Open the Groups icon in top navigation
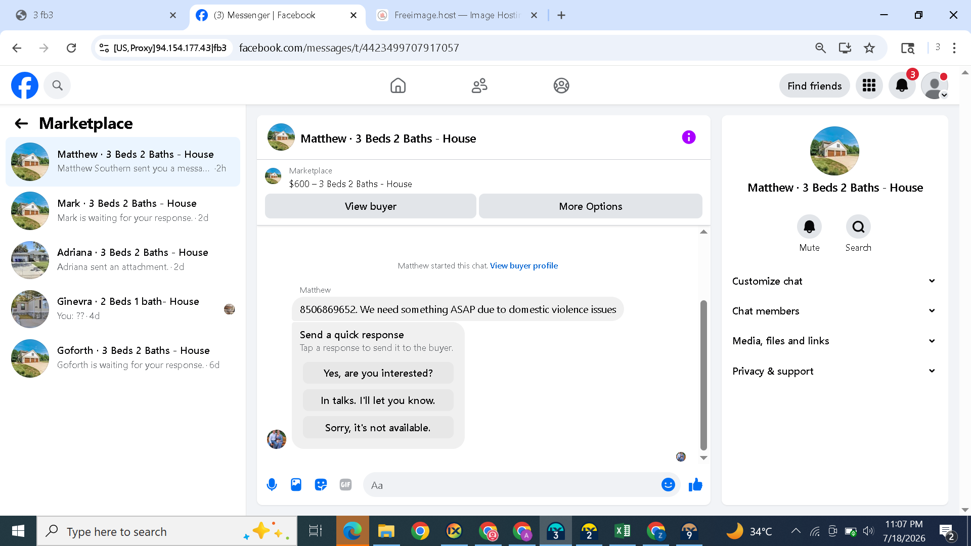 click(561, 85)
